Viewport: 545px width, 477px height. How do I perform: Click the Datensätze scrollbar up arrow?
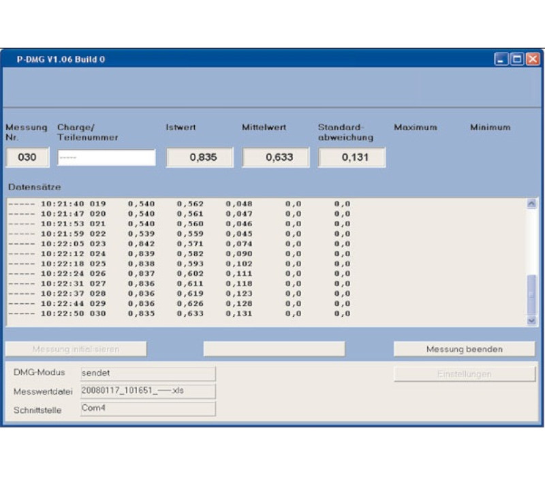coord(531,204)
